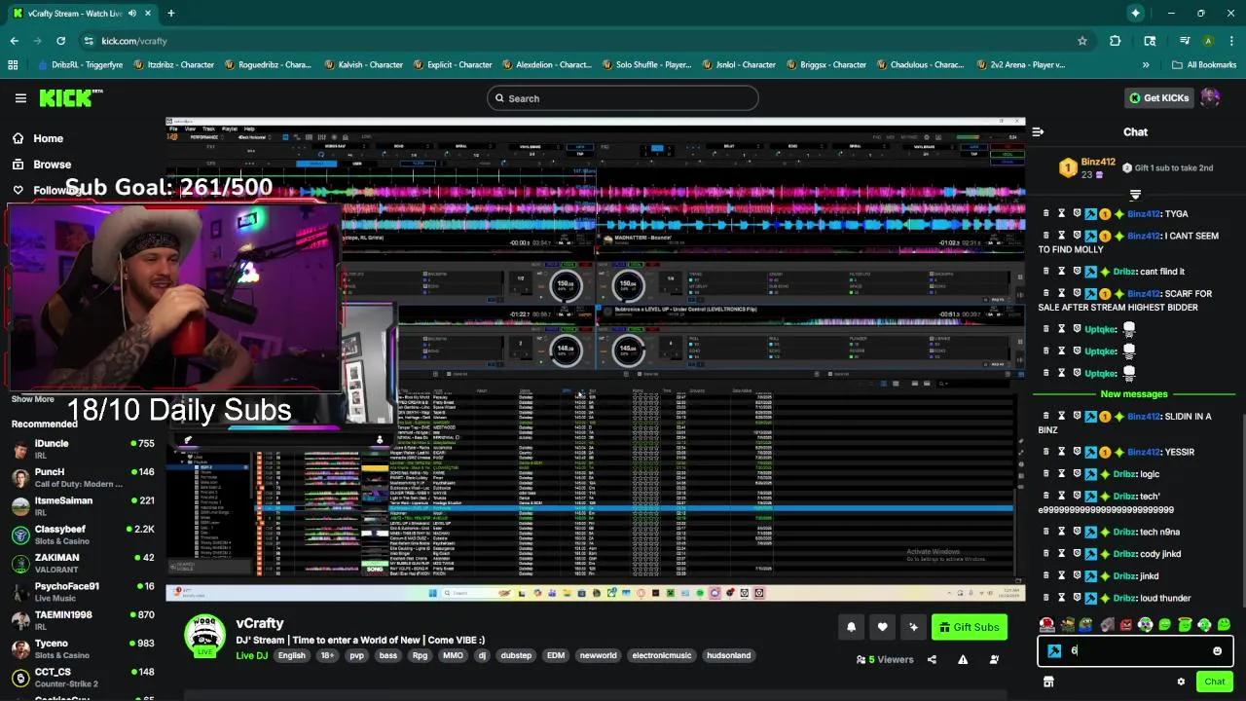Open the user avatar in the top right of Kick
Screen dimensions: 1246x701
click(1210, 97)
